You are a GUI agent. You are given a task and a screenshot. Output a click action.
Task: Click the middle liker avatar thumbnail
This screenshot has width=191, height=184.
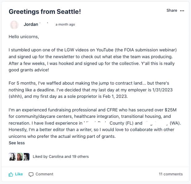click(19, 157)
